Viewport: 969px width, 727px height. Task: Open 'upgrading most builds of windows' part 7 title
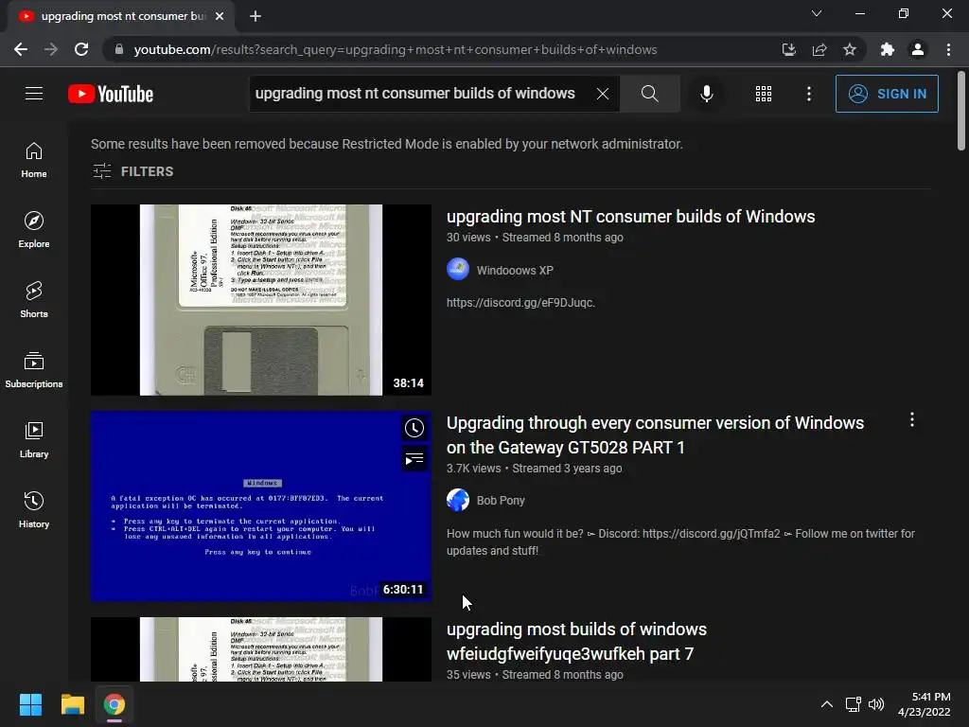pos(576,642)
